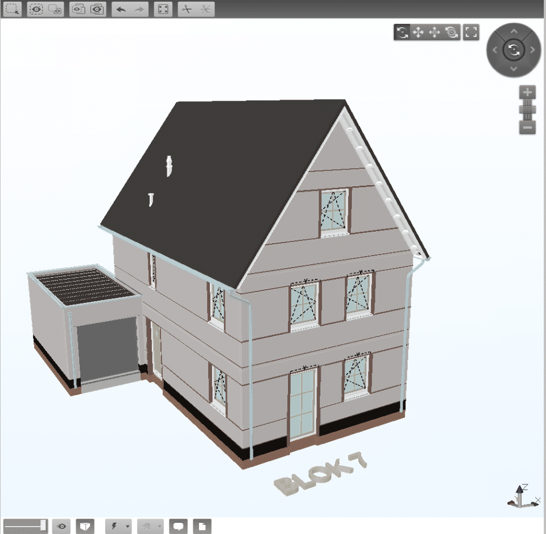This screenshot has width=546, height=534.
Task: Click the center of the navigation wheel
Action: (513, 50)
